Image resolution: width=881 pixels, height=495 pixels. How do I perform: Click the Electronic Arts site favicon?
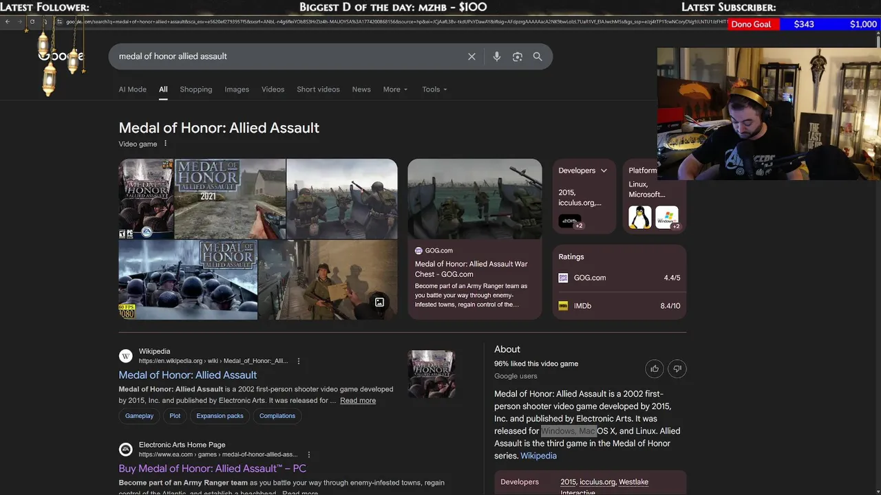click(125, 449)
